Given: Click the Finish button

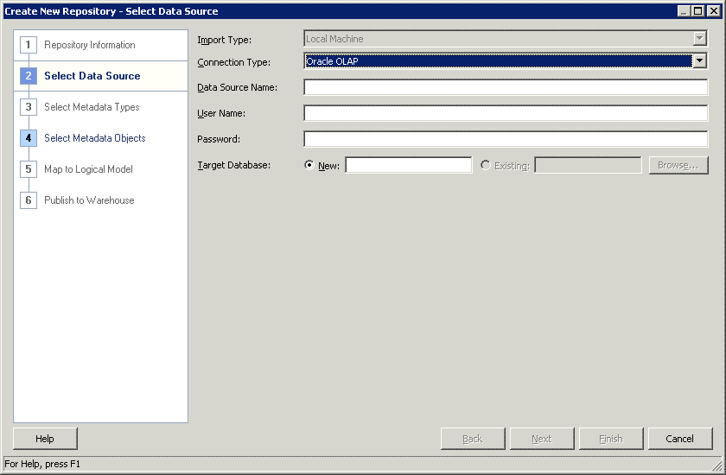Looking at the screenshot, I should tap(611, 439).
